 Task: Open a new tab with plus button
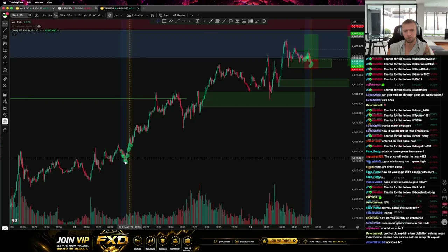[x=143, y=8]
